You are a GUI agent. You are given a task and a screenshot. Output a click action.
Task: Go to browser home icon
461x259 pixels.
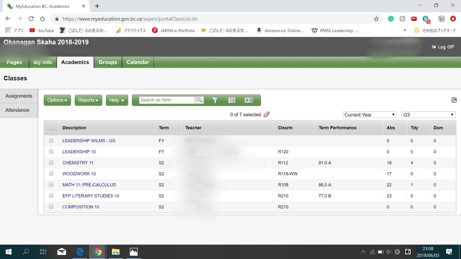pyautogui.click(x=43, y=18)
